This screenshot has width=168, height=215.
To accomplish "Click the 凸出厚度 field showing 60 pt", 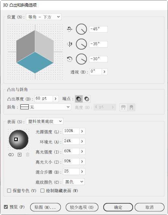I will [x=43, y=99].
